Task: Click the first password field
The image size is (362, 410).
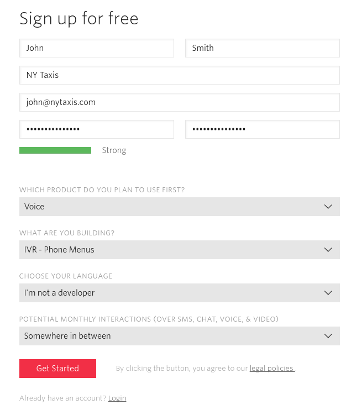Action: coord(96,129)
